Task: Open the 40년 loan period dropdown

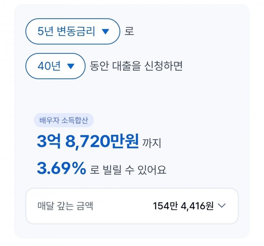Action: click(x=55, y=66)
